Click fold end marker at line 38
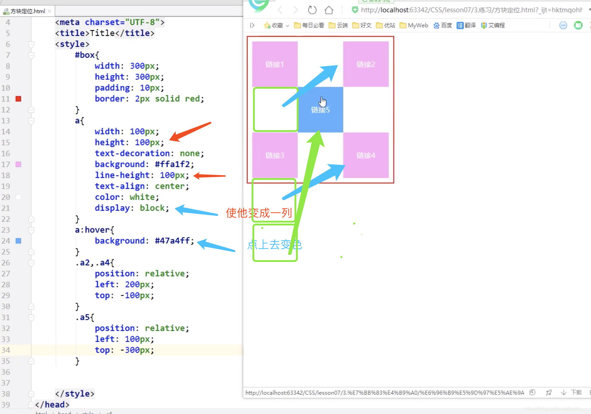Viewport: 591px width, 414px height. pyautogui.click(x=31, y=394)
